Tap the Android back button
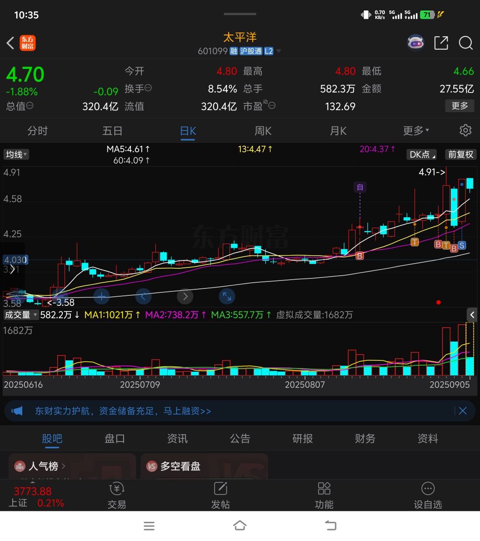The image size is (480, 541). (x=331, y=526)
